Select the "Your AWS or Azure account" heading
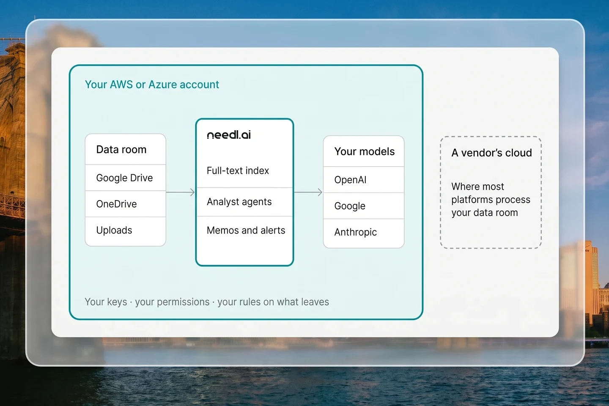 [x=152, y=85]
